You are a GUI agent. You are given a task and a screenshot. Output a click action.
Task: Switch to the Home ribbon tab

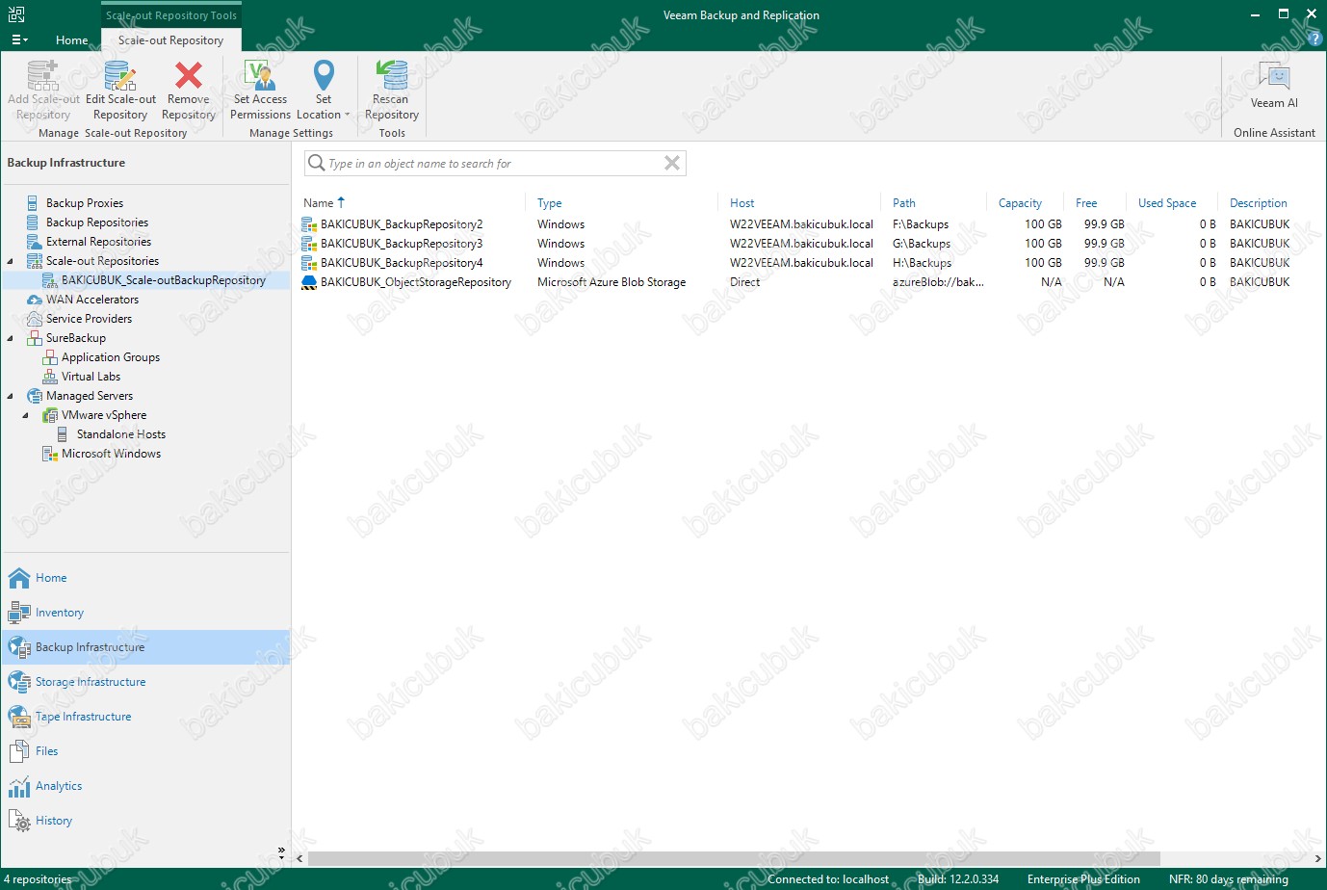click(72, 40)
